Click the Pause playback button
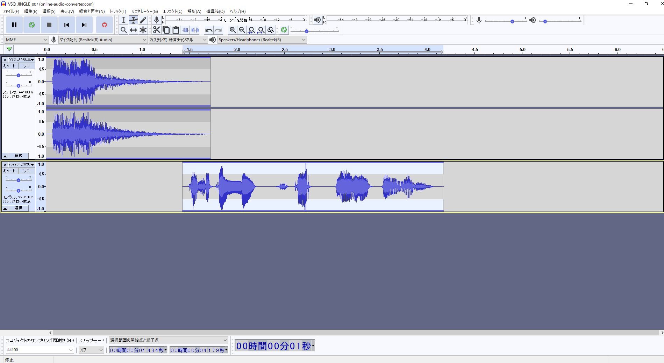This screenshot has width=664, height=363. (x=14, y=25)
